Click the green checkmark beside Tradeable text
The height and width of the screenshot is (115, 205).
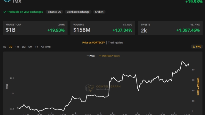click(x=4, y=12)
